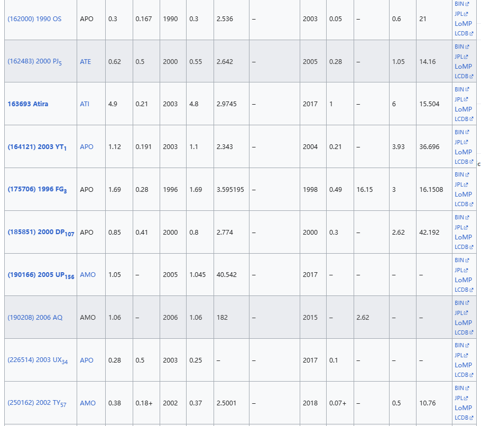This screenshot has width=481, height=426.
Task: Click the ATI orbit class link
Action: [x=85, y=104]
